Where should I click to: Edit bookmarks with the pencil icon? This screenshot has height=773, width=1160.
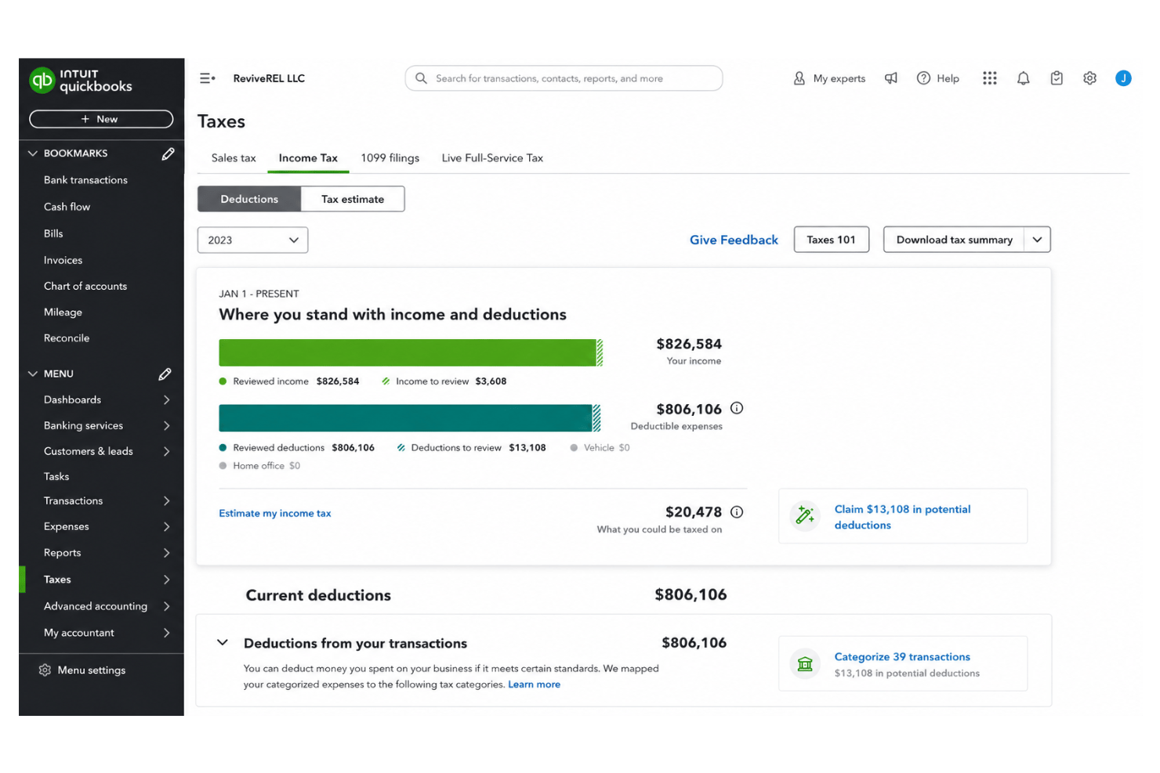168,154
